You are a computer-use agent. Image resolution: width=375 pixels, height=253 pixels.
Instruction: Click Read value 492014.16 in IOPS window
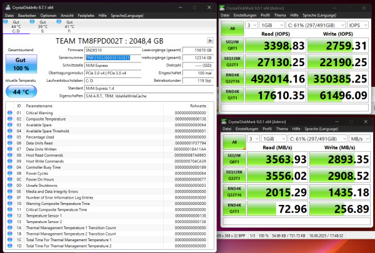pyautogui.click(x=276, y=79)
